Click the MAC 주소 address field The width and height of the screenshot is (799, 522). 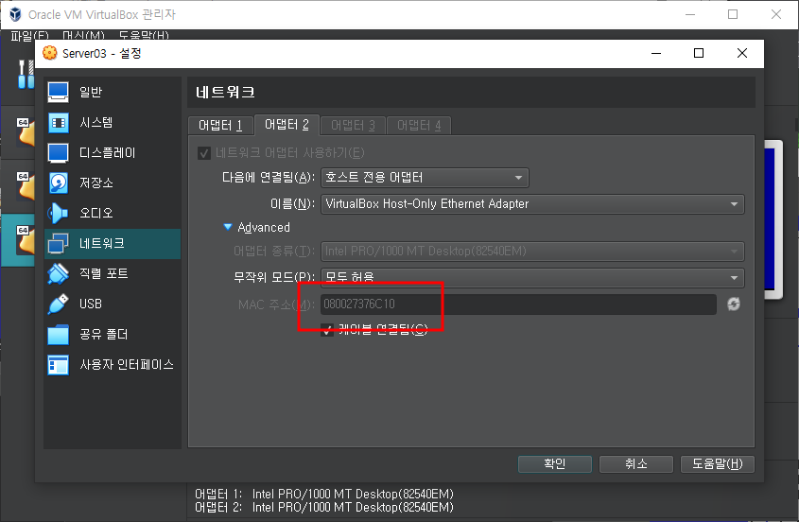point(519,304)
